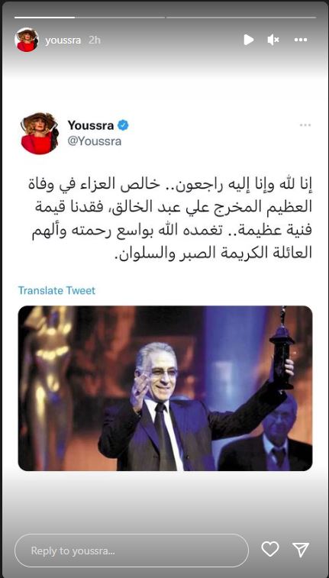Click the blue verified badge
The height and width of the screenshot is (578, 329).
point(123,125)
